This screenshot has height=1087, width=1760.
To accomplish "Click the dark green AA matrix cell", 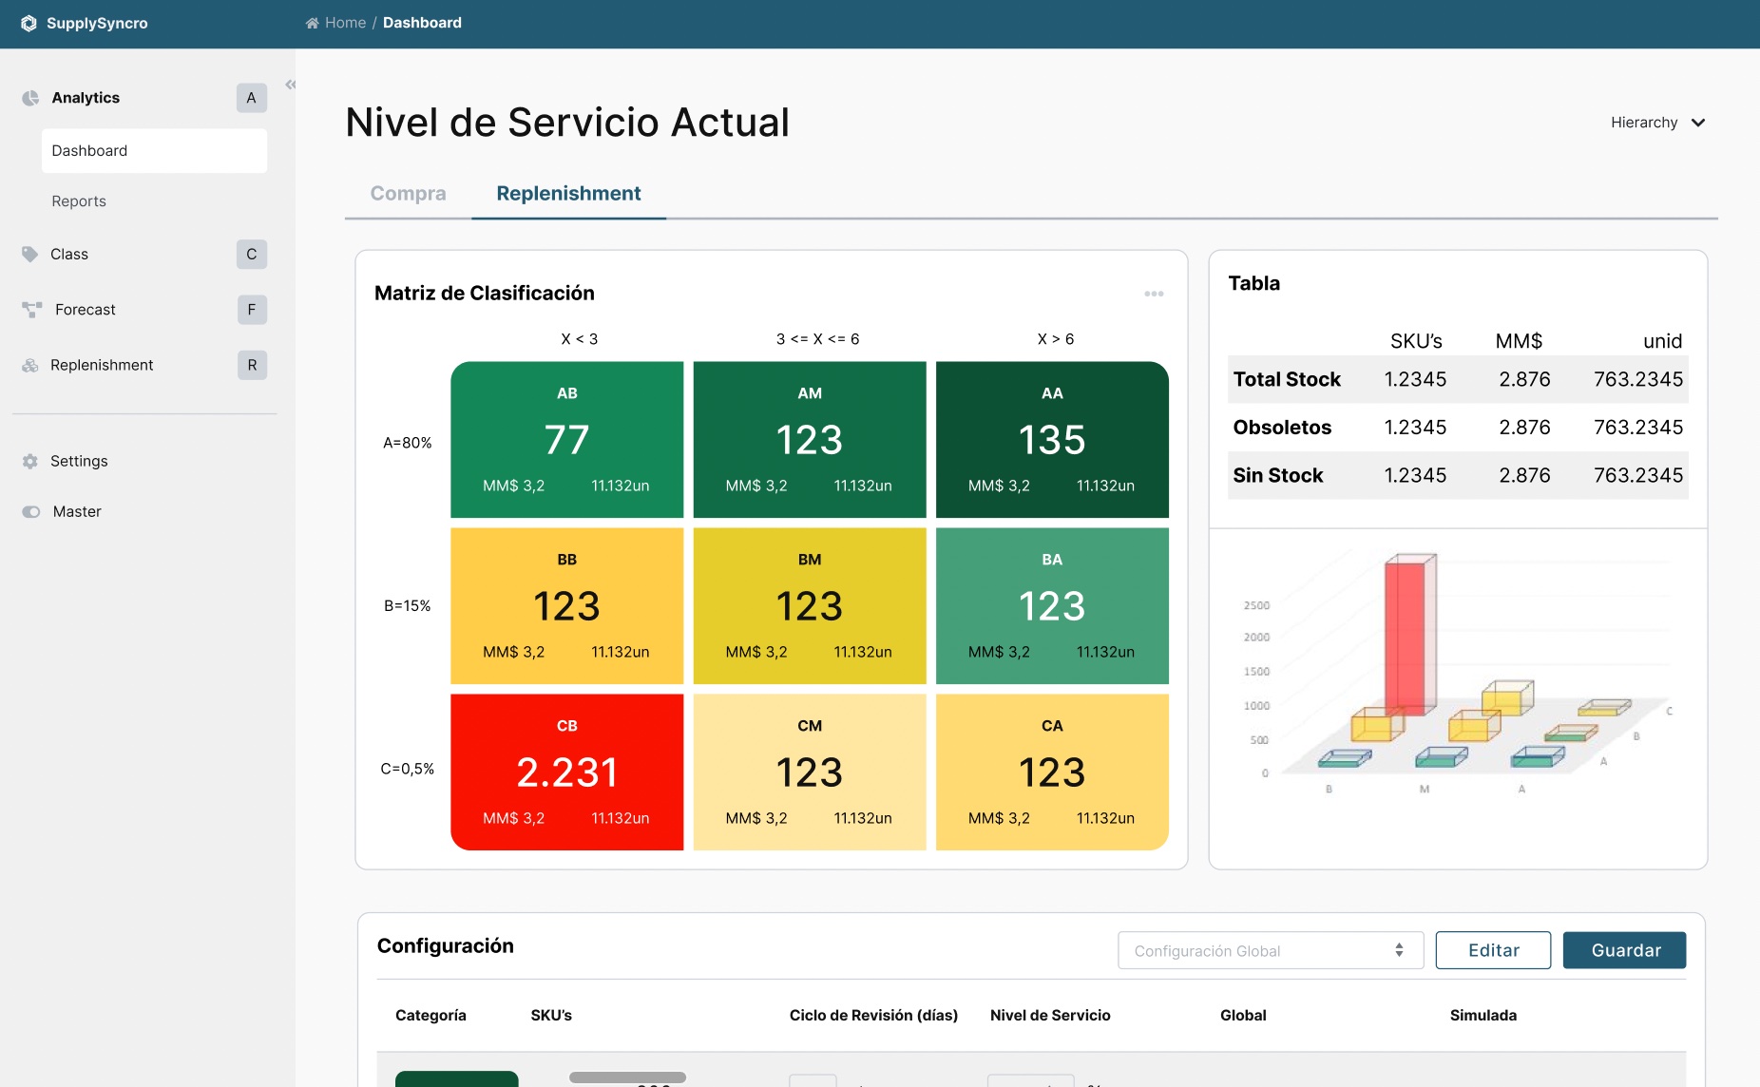I will click(x=1052, y=439).
